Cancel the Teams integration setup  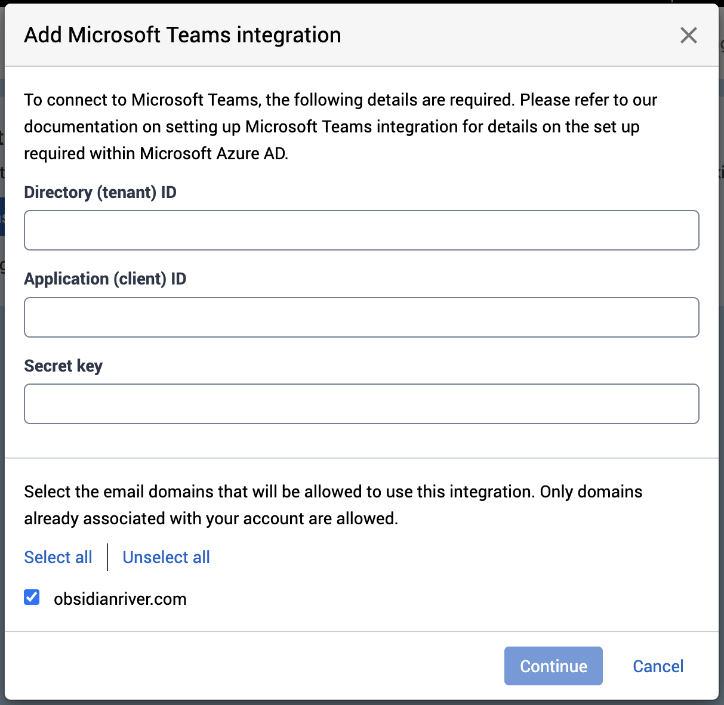658,666
